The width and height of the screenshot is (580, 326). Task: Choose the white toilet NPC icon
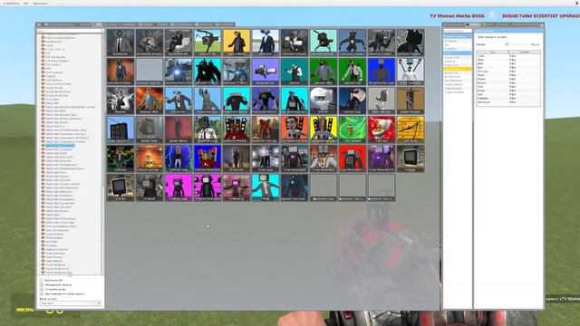pyautogui.click(x=381, y=101)
